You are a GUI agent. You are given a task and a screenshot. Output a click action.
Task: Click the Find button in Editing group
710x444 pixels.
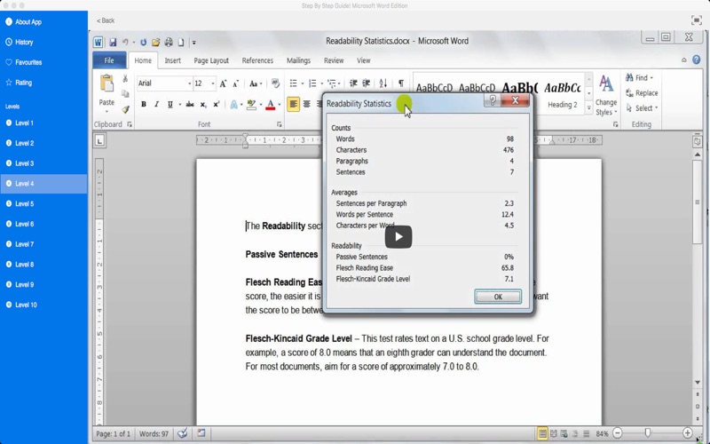pos(639,78)
